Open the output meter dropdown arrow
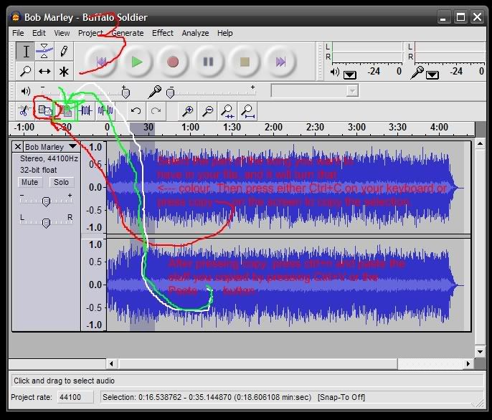Screen dimensions: 492x420 point(349,75)
